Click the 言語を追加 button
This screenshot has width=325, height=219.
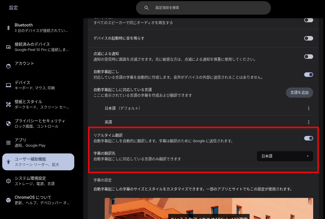click(x=299, y=92)
